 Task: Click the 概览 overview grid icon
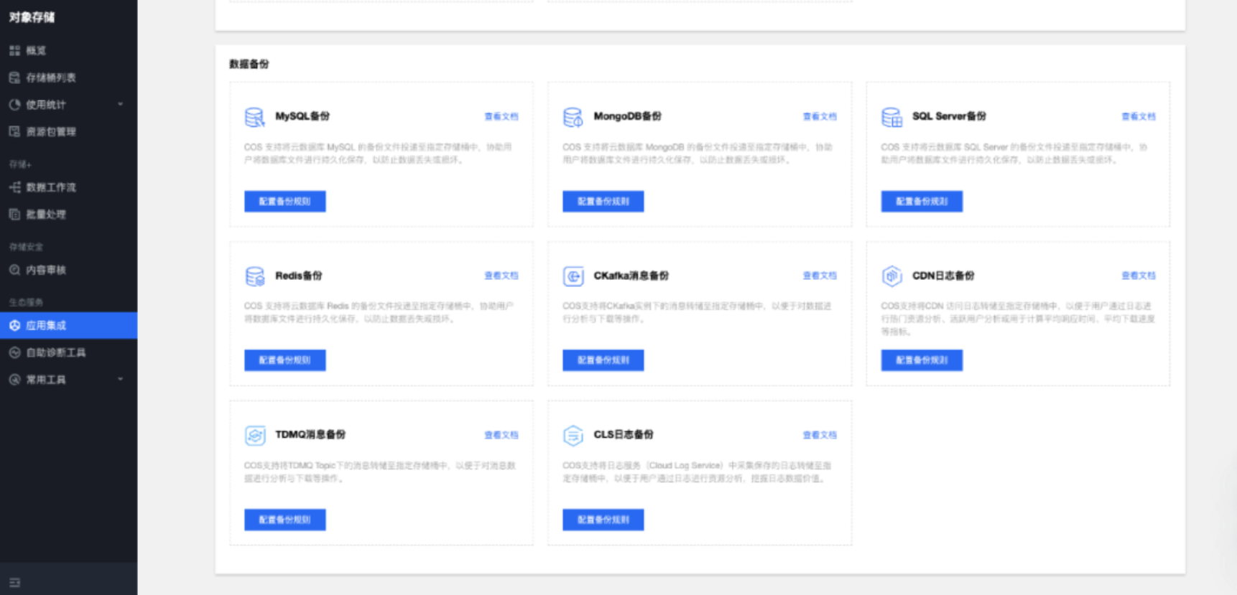[x=14, y=50]
